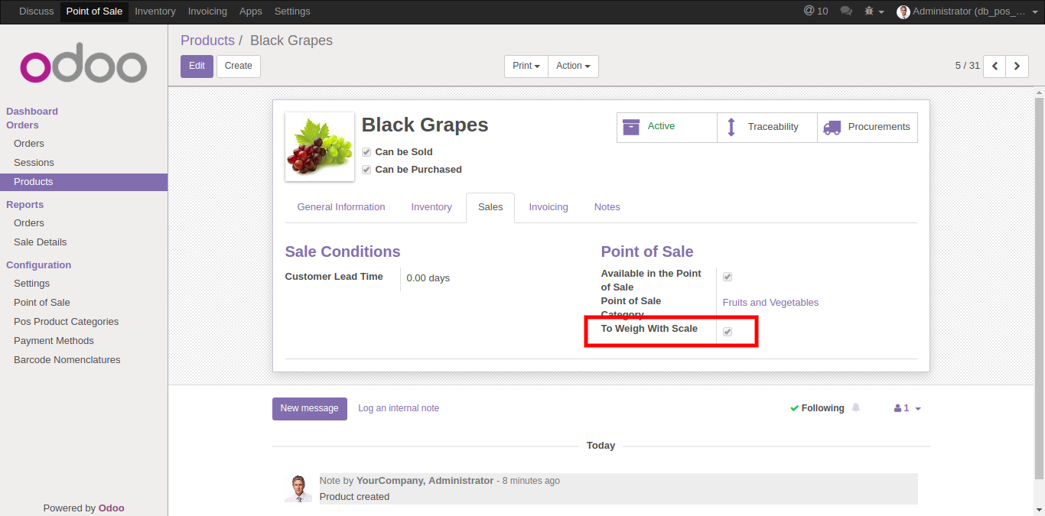Open Discuss in top menu
The width and height of the screenshot is (1045, 516).
click(37, 11)
